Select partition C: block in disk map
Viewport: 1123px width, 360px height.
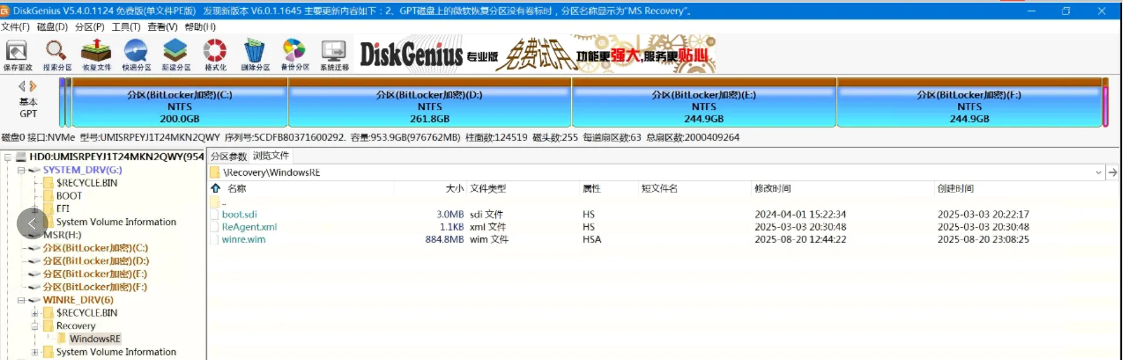179,102
